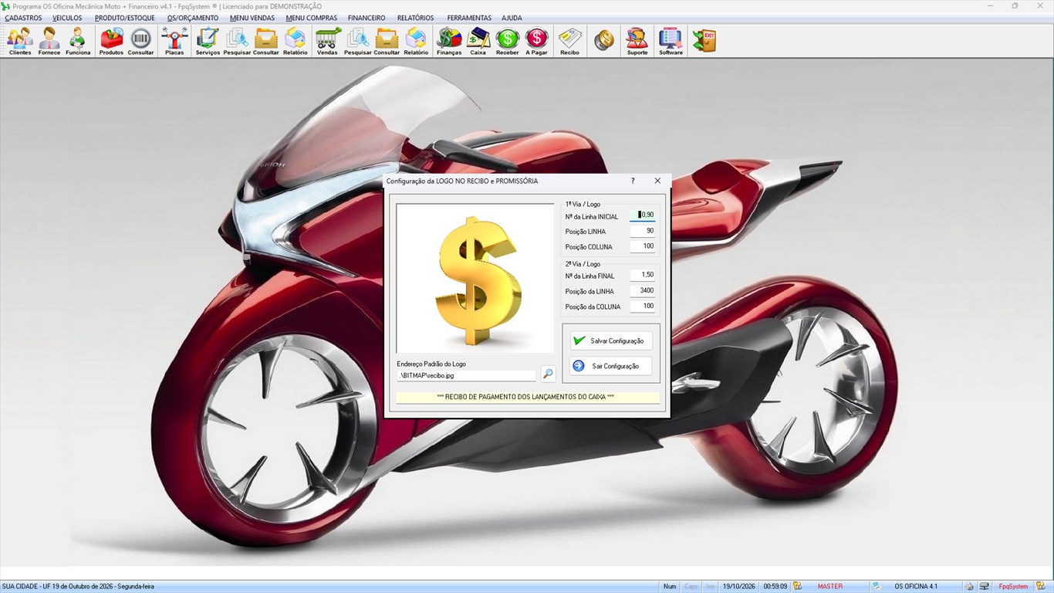Focus the Posição COLUNA field in 1ª Via
This screenshot has height=593, width=1054.
643,246
